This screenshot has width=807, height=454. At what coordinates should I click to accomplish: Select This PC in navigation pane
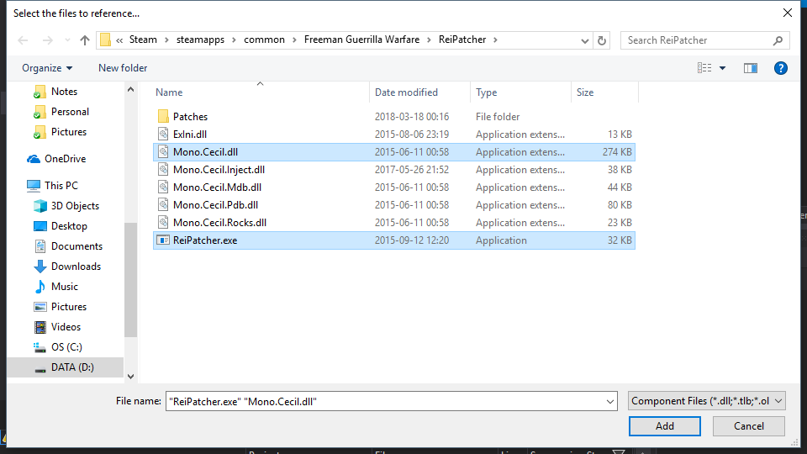61,185
